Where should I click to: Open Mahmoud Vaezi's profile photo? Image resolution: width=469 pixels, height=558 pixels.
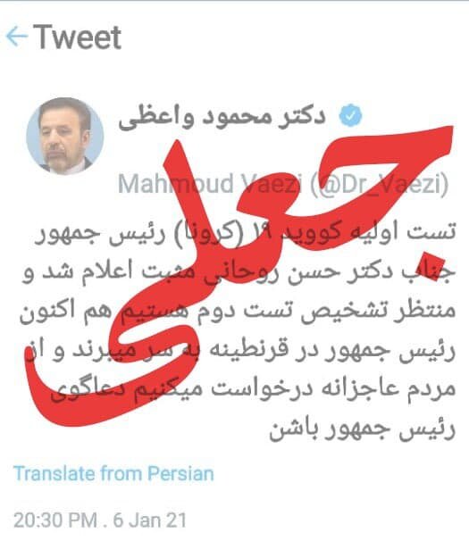(65, 136)
